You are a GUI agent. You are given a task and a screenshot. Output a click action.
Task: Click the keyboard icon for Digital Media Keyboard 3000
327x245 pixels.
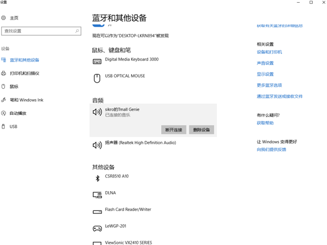(97, 61)
